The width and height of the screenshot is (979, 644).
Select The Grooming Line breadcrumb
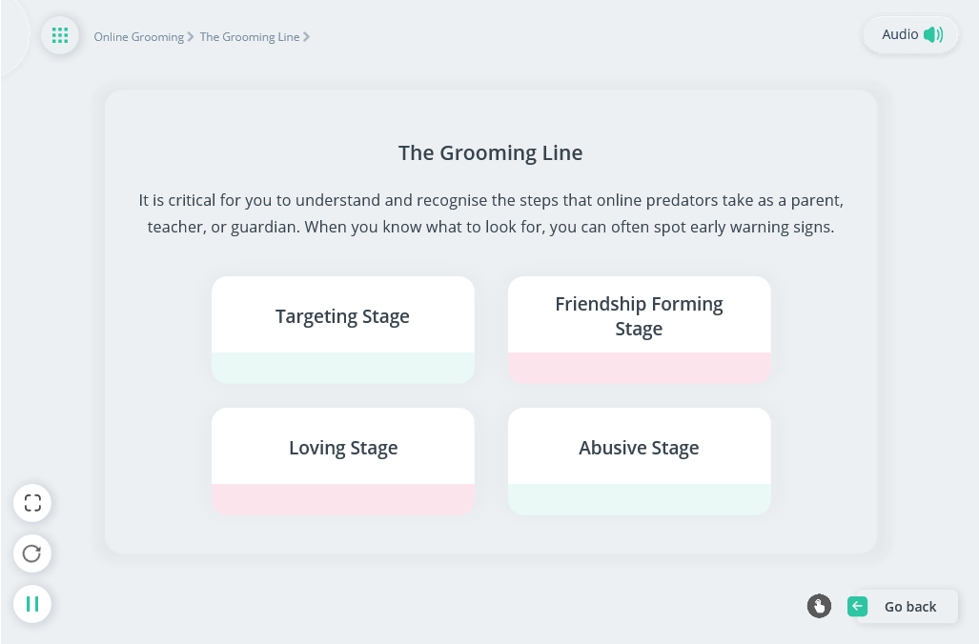tap(249, 37)
